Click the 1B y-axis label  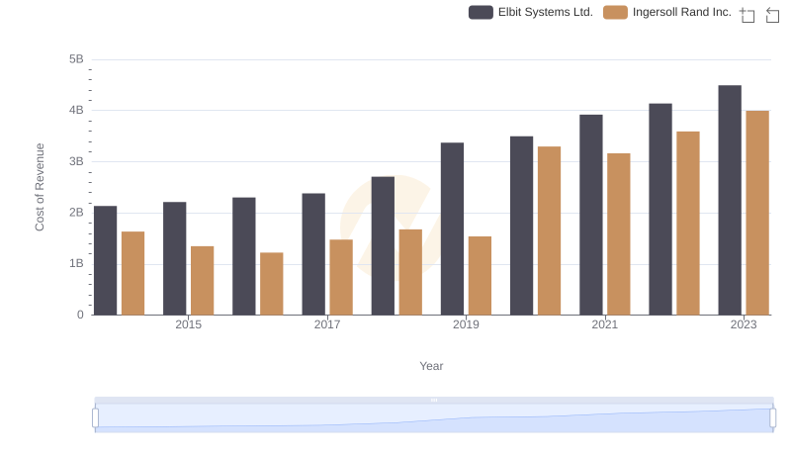(76, 263)
